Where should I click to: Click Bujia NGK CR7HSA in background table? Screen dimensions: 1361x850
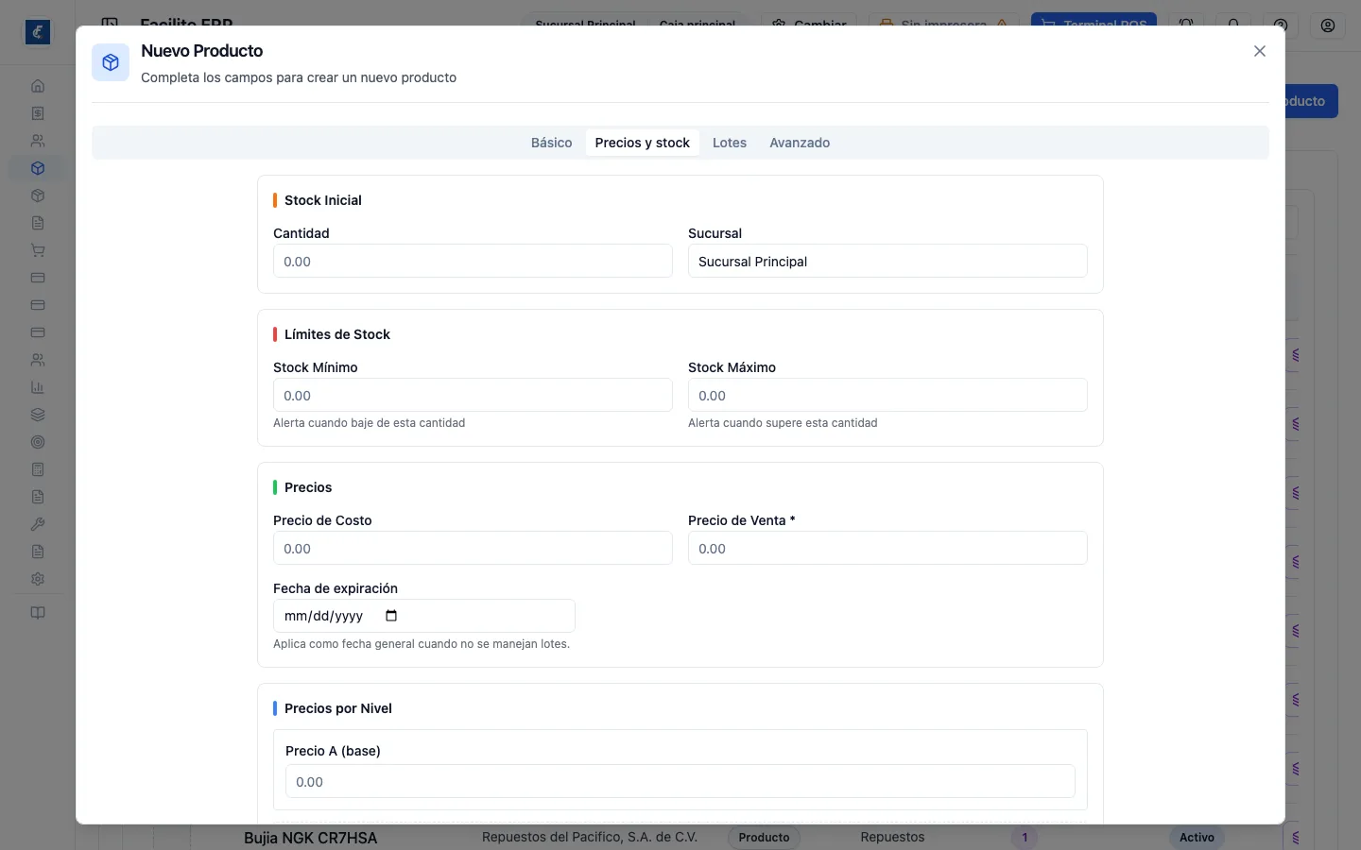(x=311, y=838)
